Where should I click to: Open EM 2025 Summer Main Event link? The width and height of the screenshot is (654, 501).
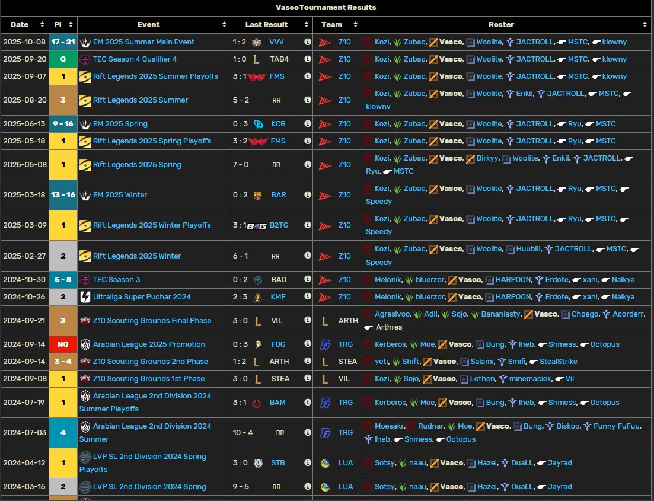tap(143, 42)
